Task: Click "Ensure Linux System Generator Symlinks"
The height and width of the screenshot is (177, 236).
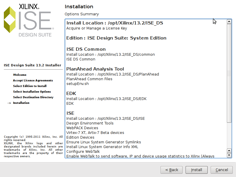Action: coord(104,142)
